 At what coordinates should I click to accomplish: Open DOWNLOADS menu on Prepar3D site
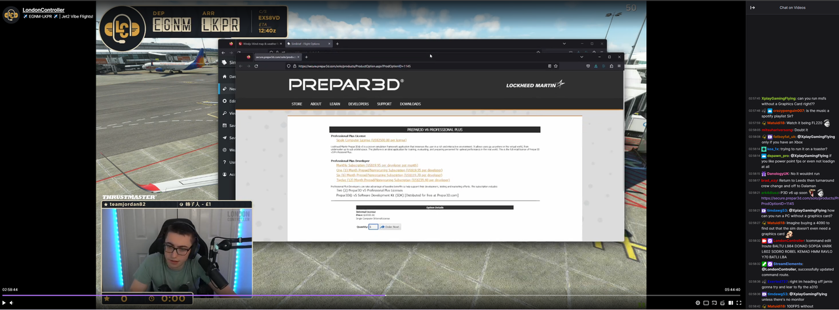(410, 104)
